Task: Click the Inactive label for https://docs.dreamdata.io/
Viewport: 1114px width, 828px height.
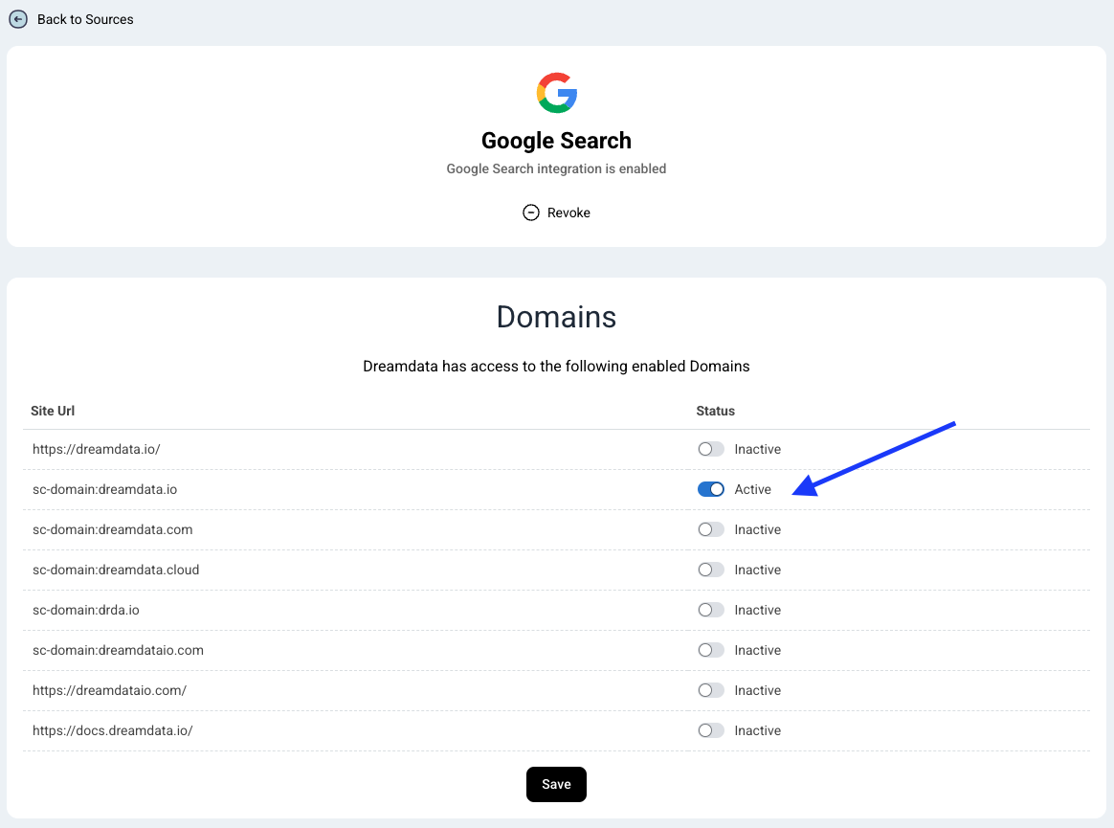Action: click(757, 730)
